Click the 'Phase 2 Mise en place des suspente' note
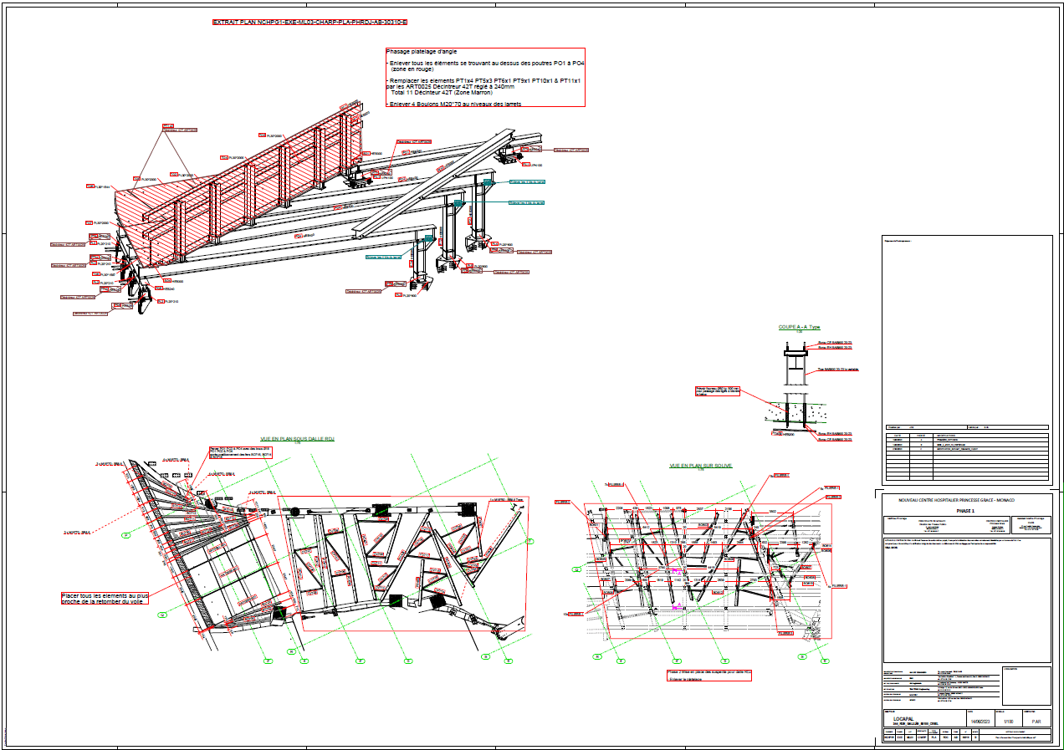Viewport: 1064px width, 750px height. (708, 672)
